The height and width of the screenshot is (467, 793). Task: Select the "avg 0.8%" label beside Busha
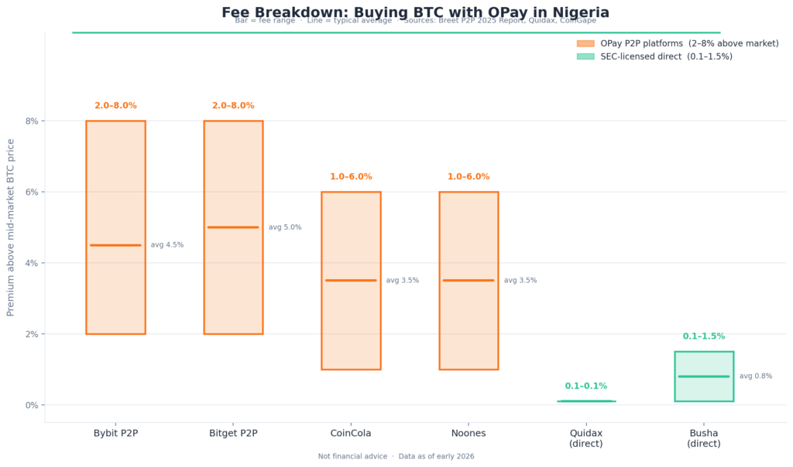756,377
